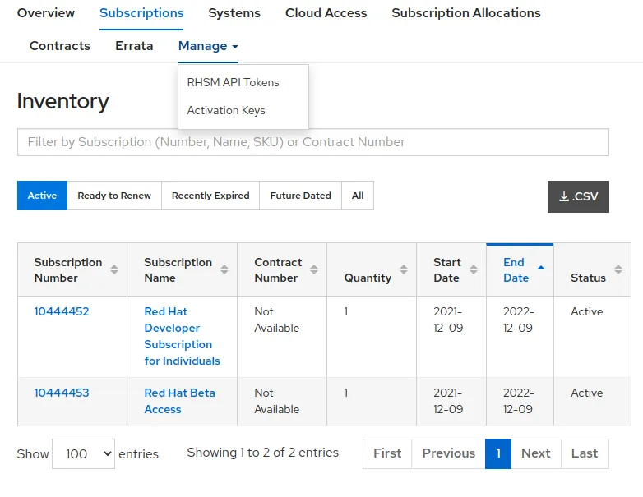Open subscription number 10444452
The width and height of the screenshot is (643, 497).
click(62, 311)
